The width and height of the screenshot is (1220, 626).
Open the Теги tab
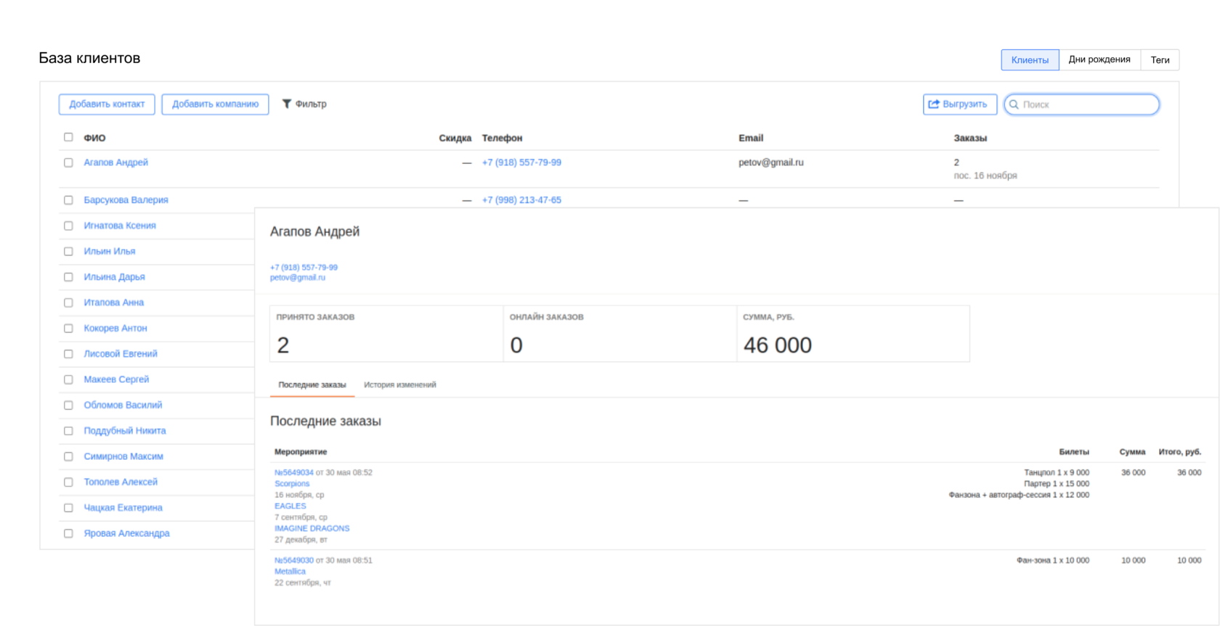click(x=1160, y=59)
